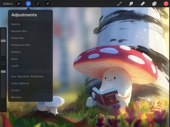Choose the Paint brush tool

point(119,4)
